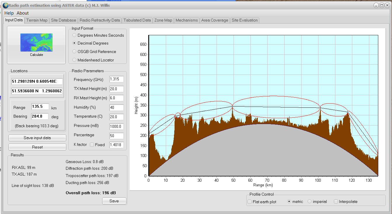Click the Frequency GHz input field

coord(116,79)
